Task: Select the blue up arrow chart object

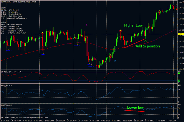Action: pyautogui.click(x=115, y=61)
